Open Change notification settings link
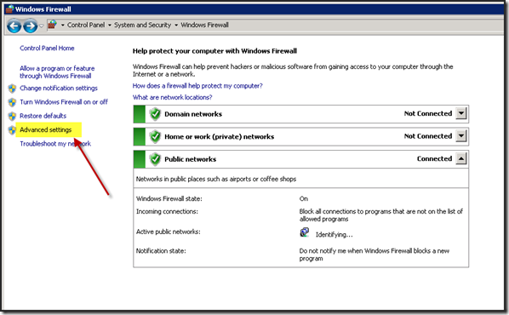509x315 pixels. pos(59,88)
